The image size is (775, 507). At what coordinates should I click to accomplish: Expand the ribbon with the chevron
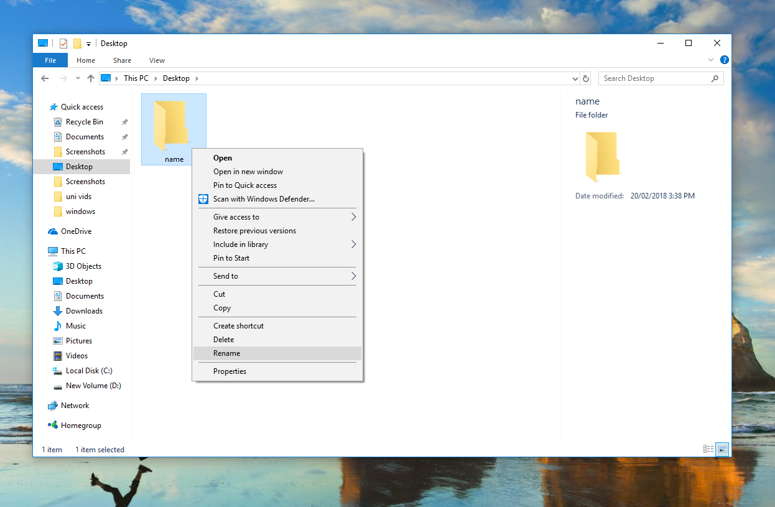[x=712, y=60]
